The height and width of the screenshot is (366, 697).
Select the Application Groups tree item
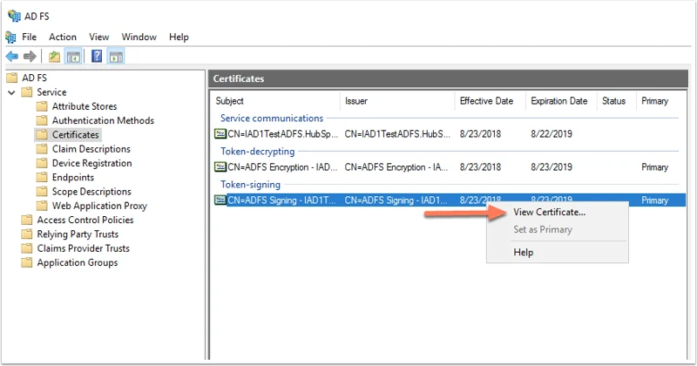(x=78, y=263)
